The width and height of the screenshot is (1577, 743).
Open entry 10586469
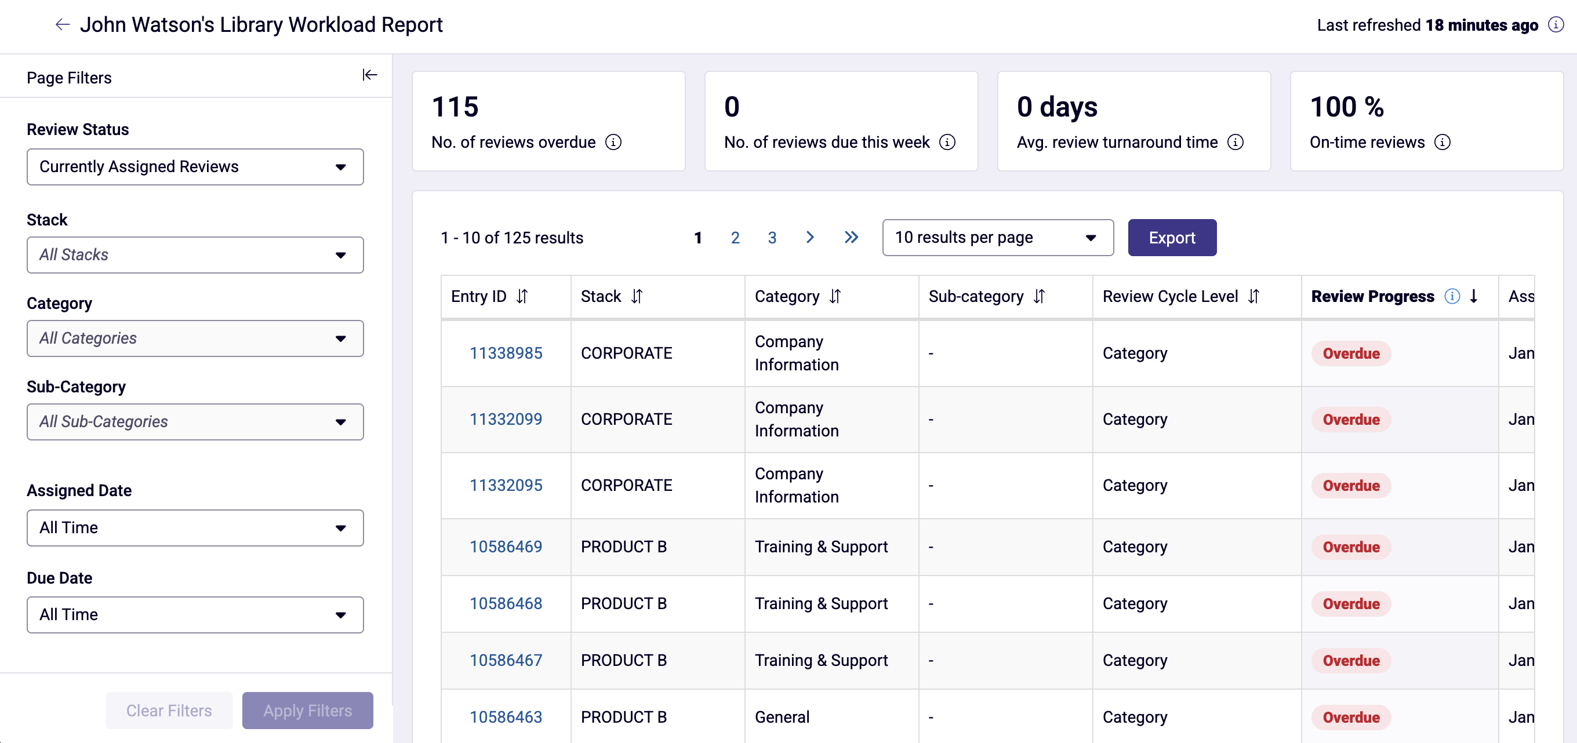(x=506, y=547)
